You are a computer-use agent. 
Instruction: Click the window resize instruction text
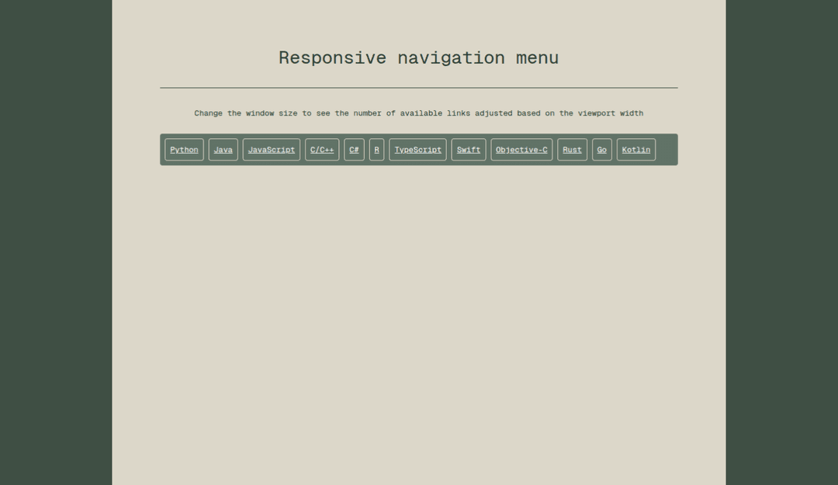tap(418, 113)
